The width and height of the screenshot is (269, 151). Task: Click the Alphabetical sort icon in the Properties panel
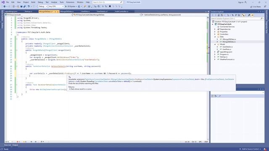[216, 96]
